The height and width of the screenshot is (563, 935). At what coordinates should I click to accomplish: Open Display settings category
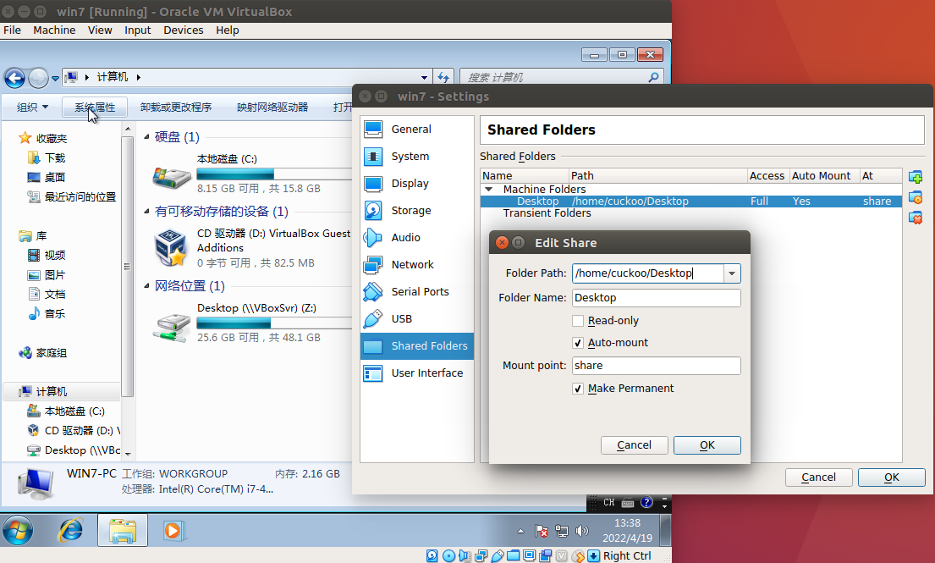(410, 184)
